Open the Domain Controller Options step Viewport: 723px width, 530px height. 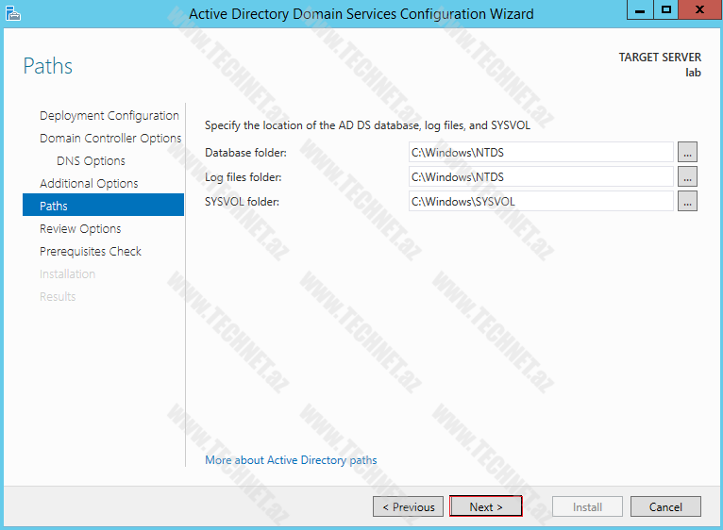click(x=110, y=139)
